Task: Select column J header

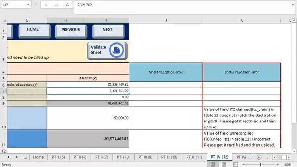Action: pyautogui.click(x=166, y=20)
